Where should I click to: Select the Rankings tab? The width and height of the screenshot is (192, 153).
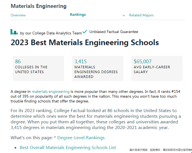[x=78, y=15]
